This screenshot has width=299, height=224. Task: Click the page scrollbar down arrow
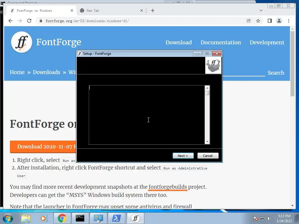292,206
